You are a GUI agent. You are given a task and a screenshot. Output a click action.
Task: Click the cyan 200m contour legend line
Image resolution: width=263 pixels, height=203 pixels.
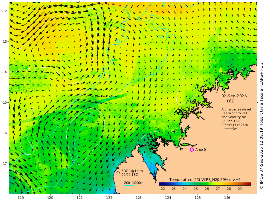point(129,185)
